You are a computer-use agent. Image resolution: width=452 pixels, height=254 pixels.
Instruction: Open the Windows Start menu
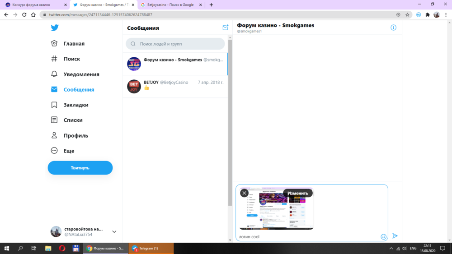7,248
